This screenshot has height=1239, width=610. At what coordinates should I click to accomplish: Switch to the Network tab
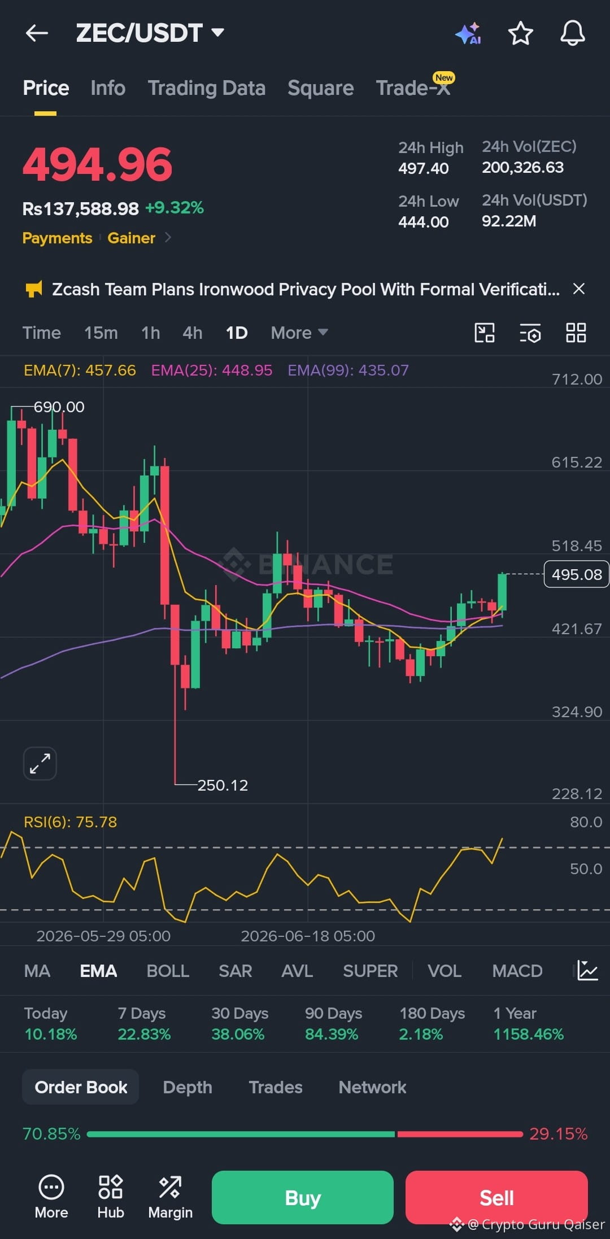(372, 1087)
